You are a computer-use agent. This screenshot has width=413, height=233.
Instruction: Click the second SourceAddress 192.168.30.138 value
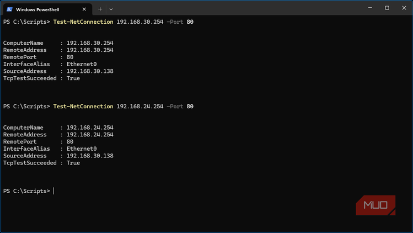(90, 156)
